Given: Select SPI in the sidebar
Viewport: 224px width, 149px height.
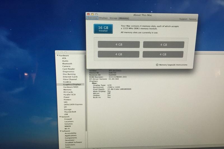Looking at the screenshot, I should [x=65, y=107].
